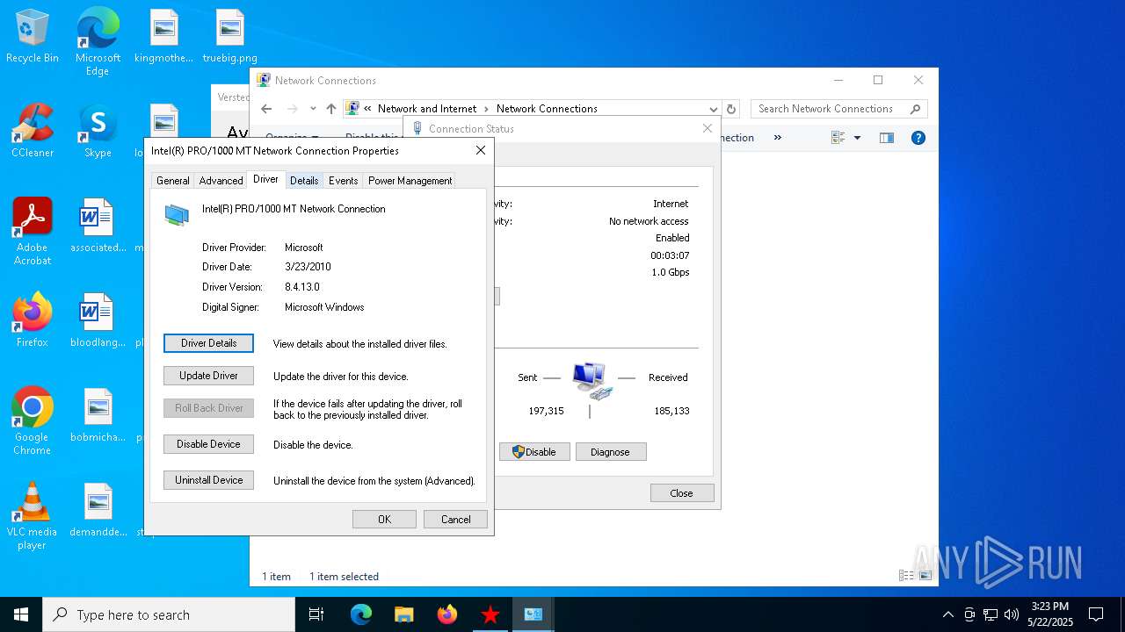1125x632 pixels.
Task: Open the CCleaner desktop shortcut
Action: point(33,132)
